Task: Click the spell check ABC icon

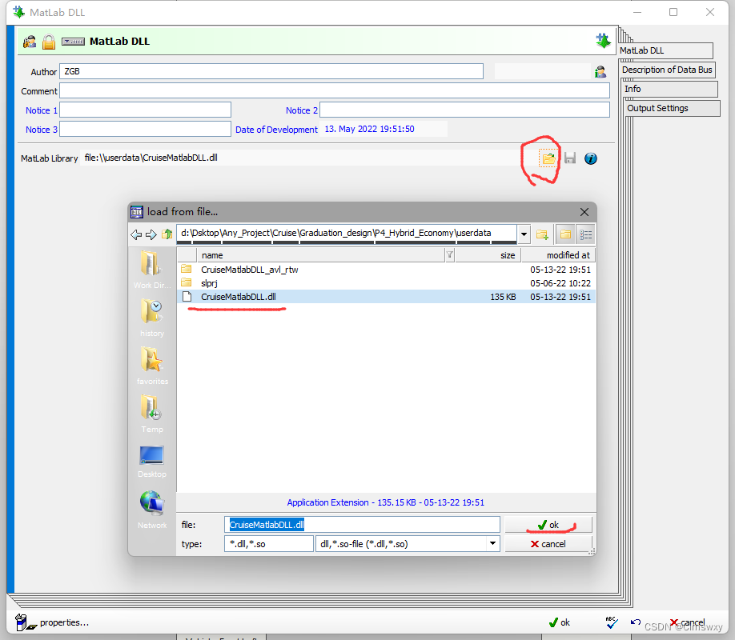Action: tap(611, 622)
